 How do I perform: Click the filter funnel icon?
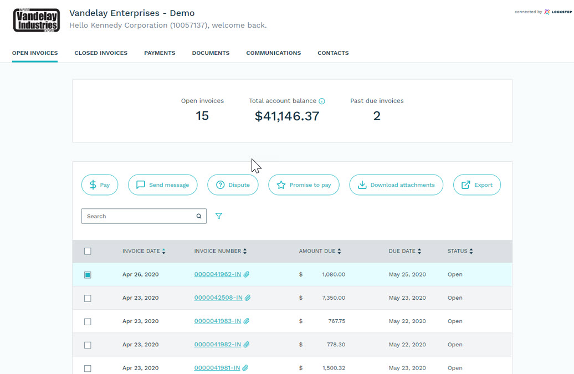(x=219, y=216)
